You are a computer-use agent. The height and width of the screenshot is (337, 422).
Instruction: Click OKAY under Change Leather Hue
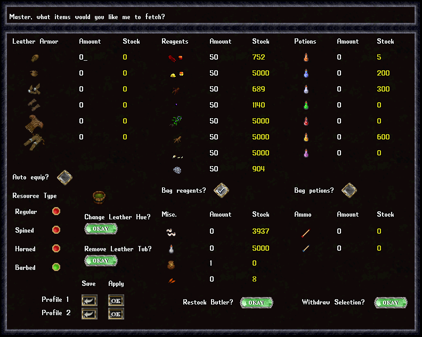click(x=101, y=229)
